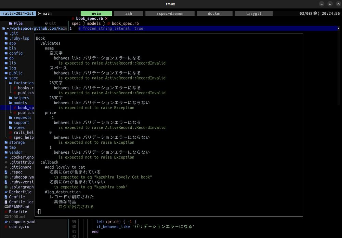This screenshot has height=238, width=342.
Task: Click the command prompt cursor in popup
Action: coord(39,212)
